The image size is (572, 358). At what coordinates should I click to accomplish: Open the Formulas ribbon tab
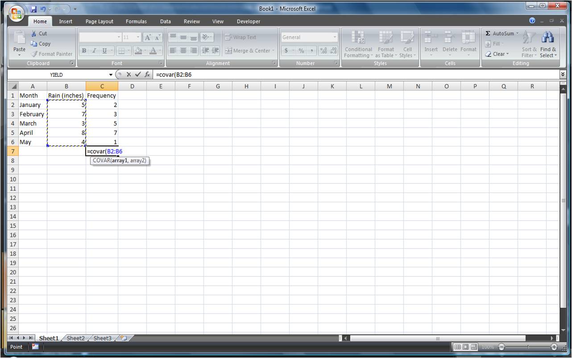click(136, 21)
